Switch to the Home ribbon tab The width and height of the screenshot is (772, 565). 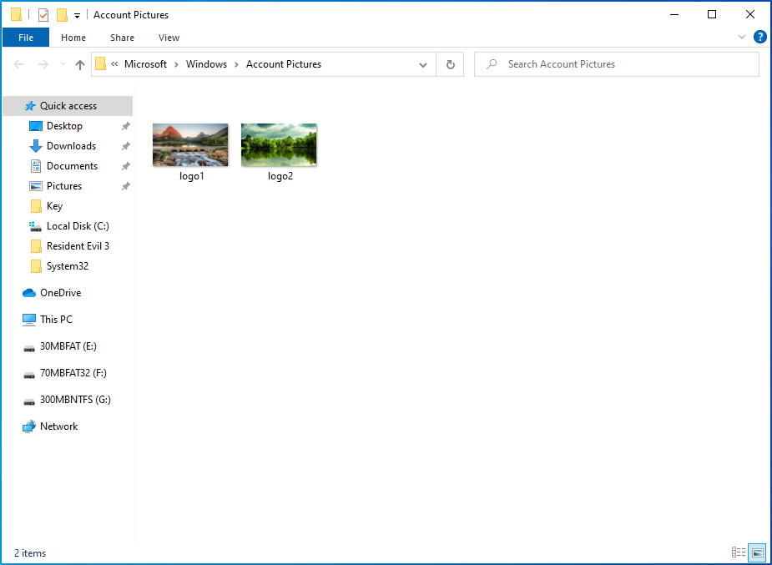pos(73,38)
